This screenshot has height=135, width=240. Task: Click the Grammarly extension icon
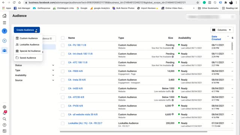pos(204,3)
